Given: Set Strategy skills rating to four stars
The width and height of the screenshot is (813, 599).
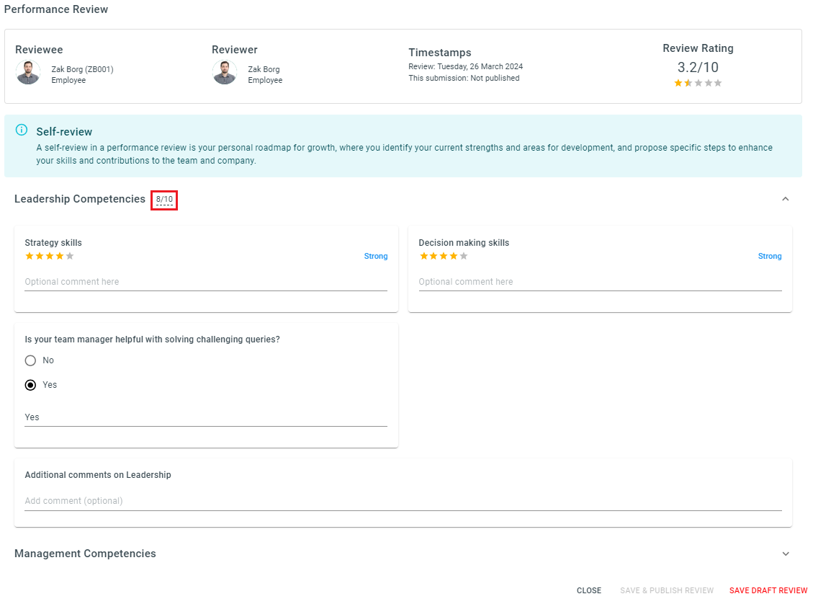Looking at the screenshot, I should tap(60, 256).
